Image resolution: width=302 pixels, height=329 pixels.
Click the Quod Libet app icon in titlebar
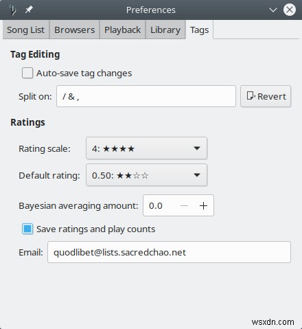[x=12, y=10]
